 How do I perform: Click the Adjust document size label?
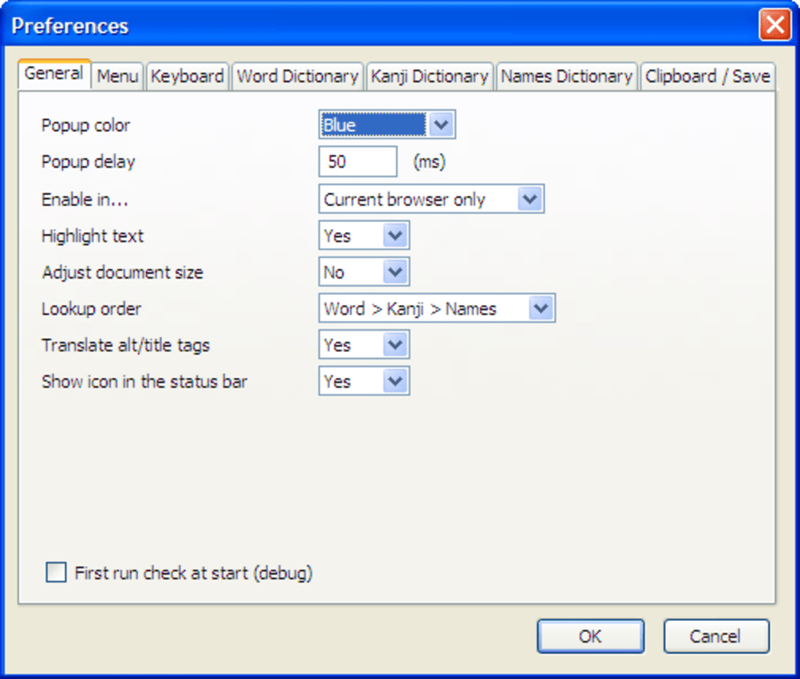[122, 273]
